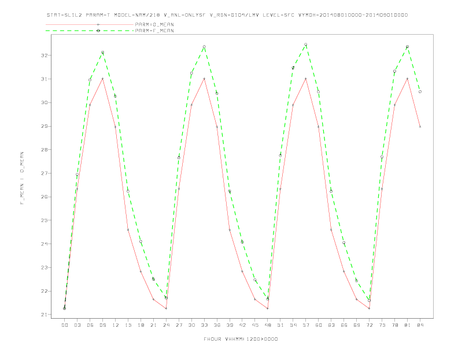The height and width of the screenshot is (354, 458).
Task: Click the PARM=F_MEAN legend label
Action: [x=154, y=31]
